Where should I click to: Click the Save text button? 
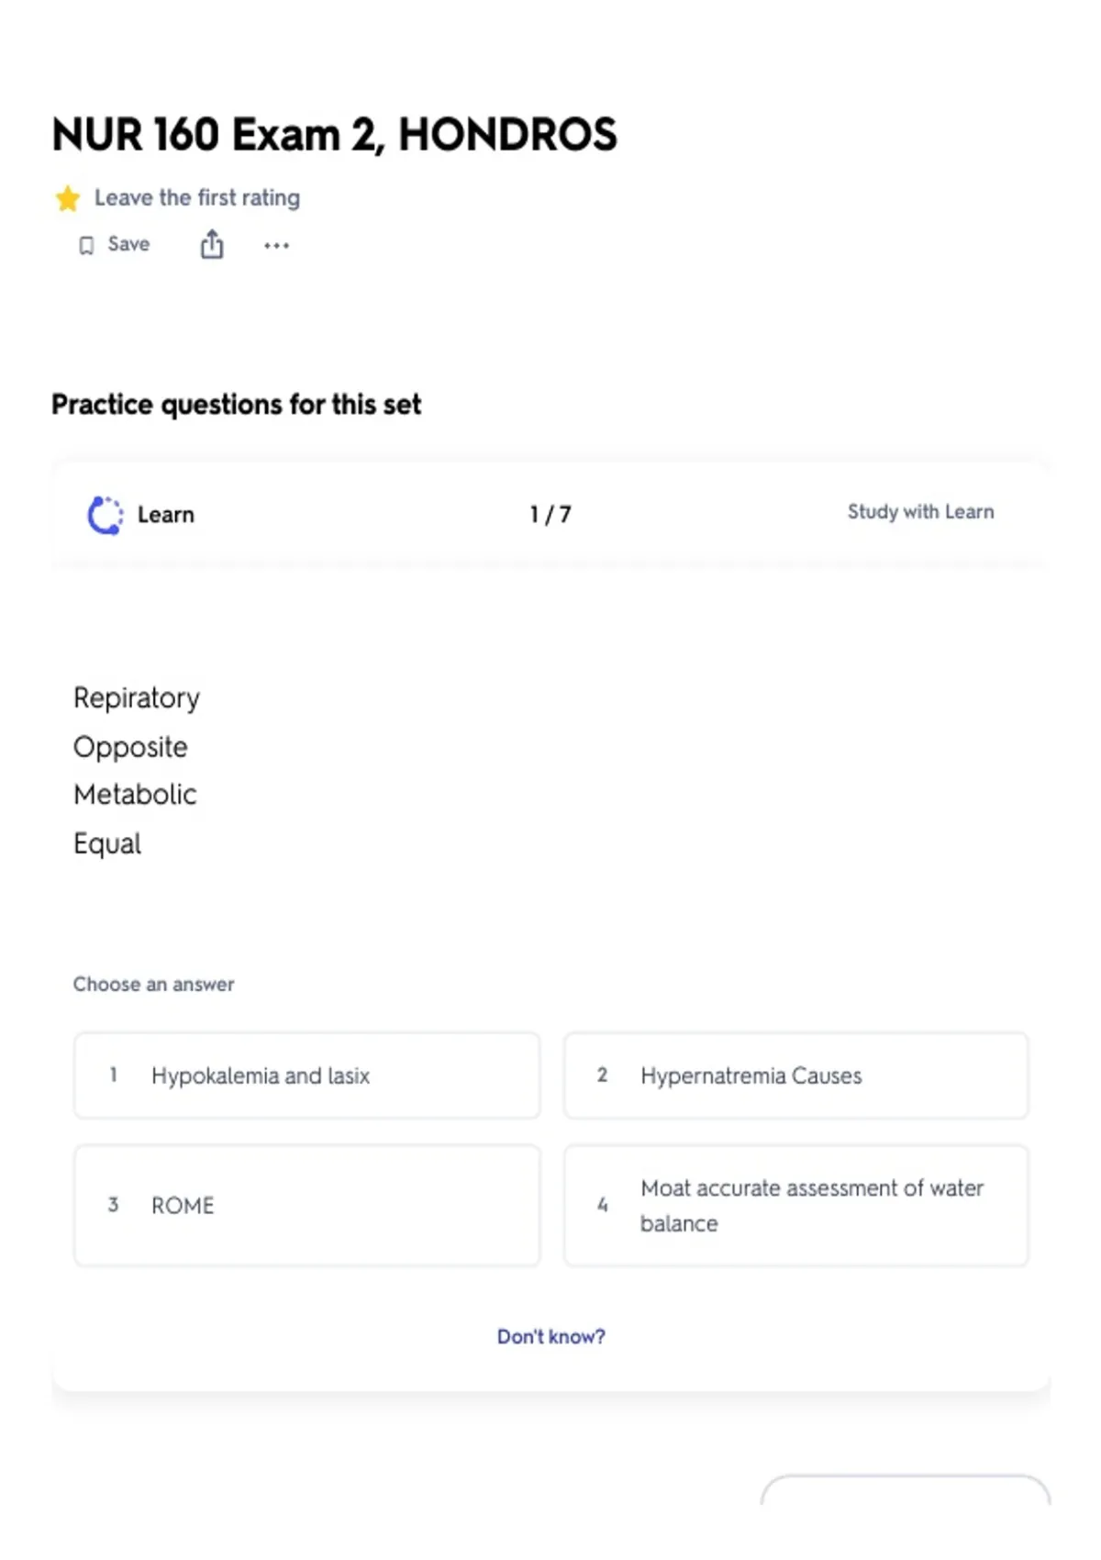(x=128, y=244)
